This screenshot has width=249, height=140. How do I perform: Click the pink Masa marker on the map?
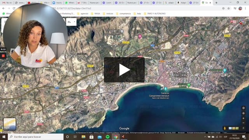click(140, 36)
